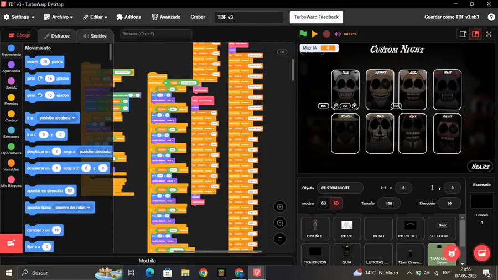Click the red stop sign button
Screen dimensions: 498x280
coord(326,34)
